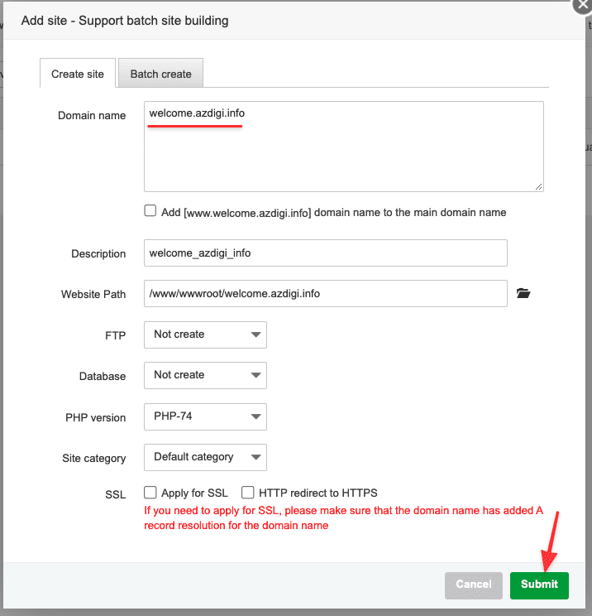This screenshot has height=616, width=592.
Task: Open the PHP version dropdown showing PHP-74
Action: point(205,416)
